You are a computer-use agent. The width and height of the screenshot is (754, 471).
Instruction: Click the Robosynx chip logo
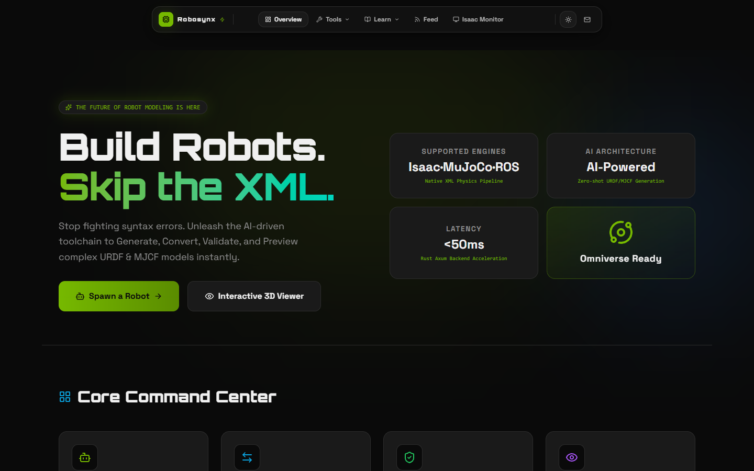(x=166, y=19)
